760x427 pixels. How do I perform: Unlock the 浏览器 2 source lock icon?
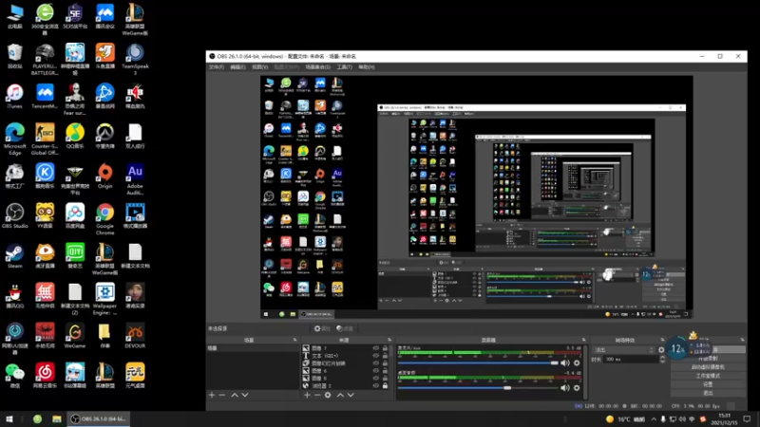[x=386, y=386]
